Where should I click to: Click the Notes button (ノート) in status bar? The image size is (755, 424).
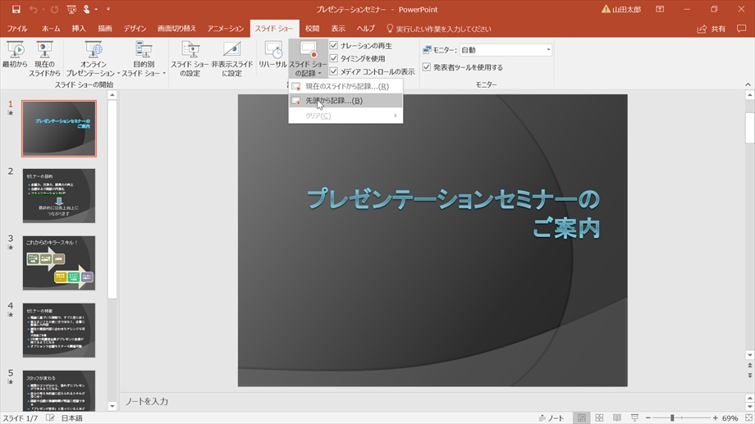tap(551, 417)
